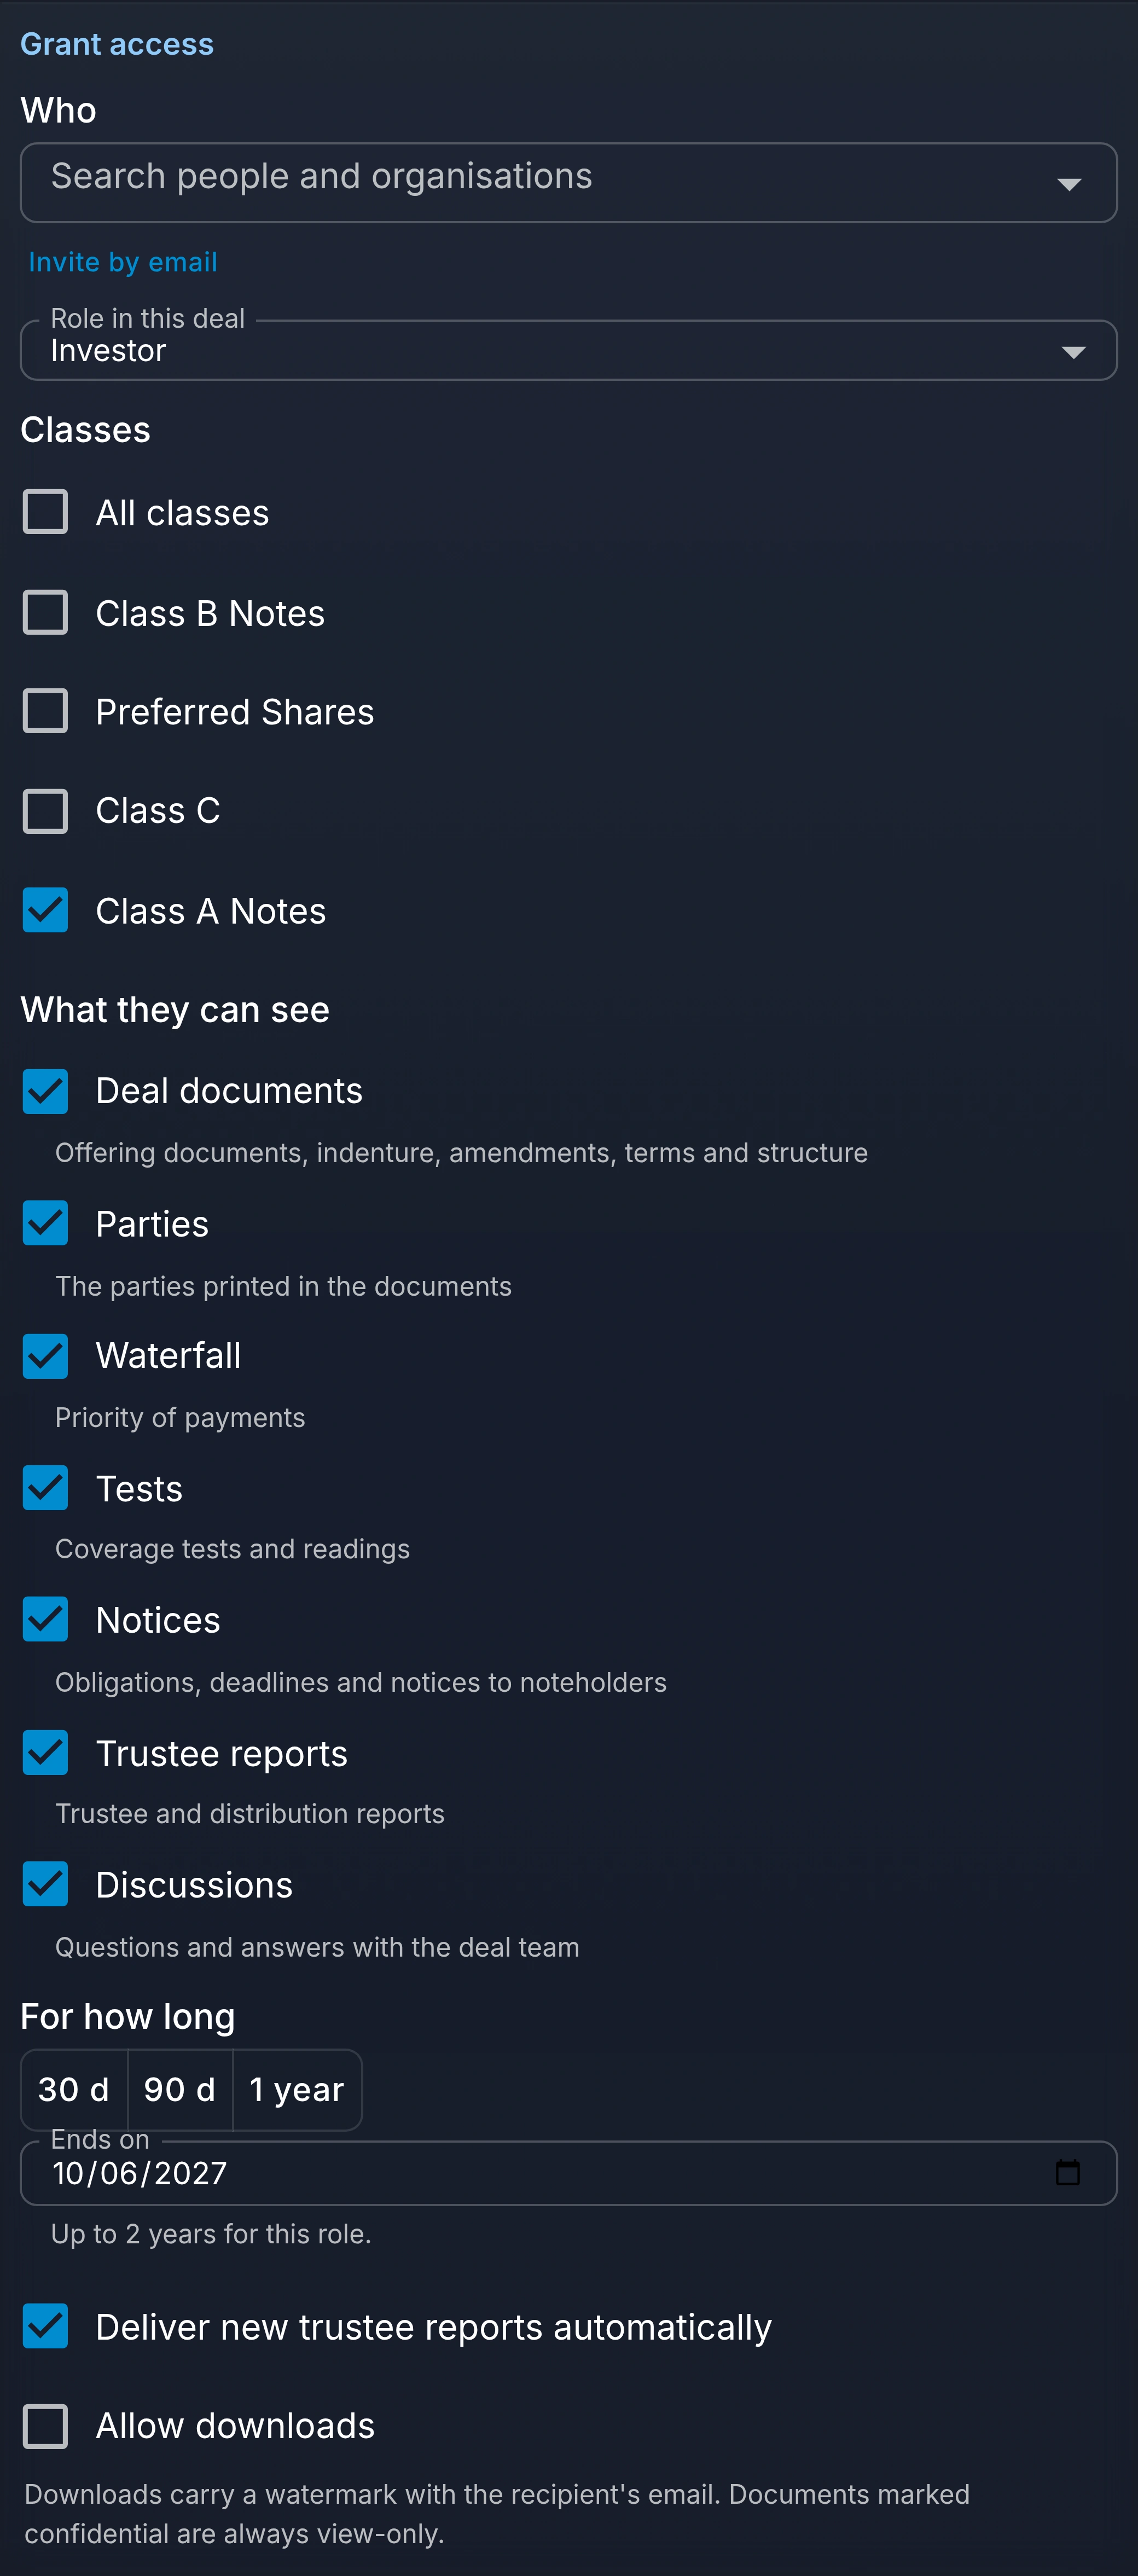
Task: Enable the Allow downloads checkbox
Action: click(x=45, y=2426)
